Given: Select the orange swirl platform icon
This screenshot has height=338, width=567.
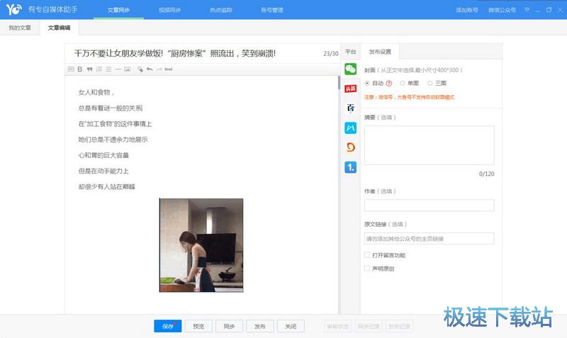Looking at the screenshot, I should pyautogui.click(x=350, y=147).
